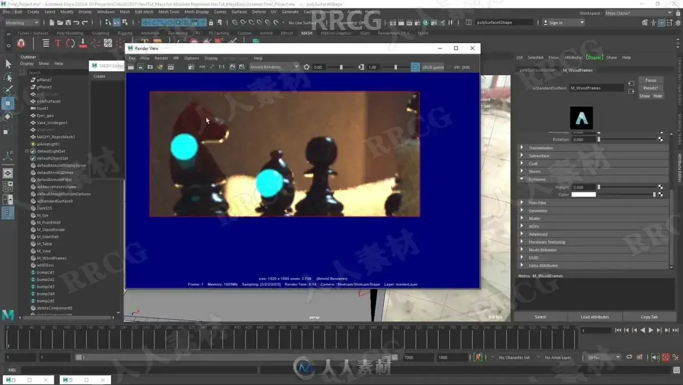Click the input connection icon beside M_WoodFrames

[631, 84]
